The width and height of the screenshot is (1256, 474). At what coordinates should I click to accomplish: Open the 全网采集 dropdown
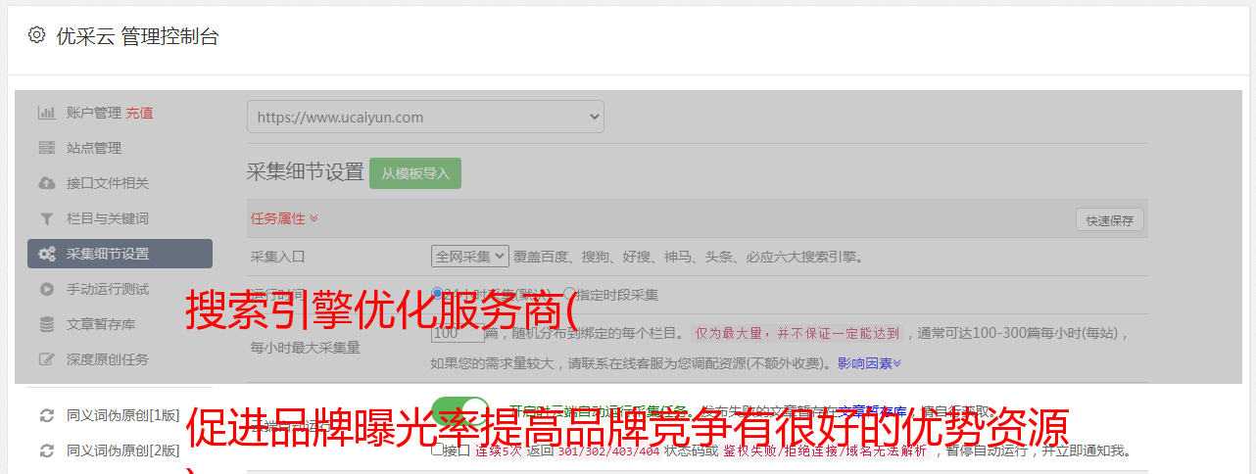(470, 257)
